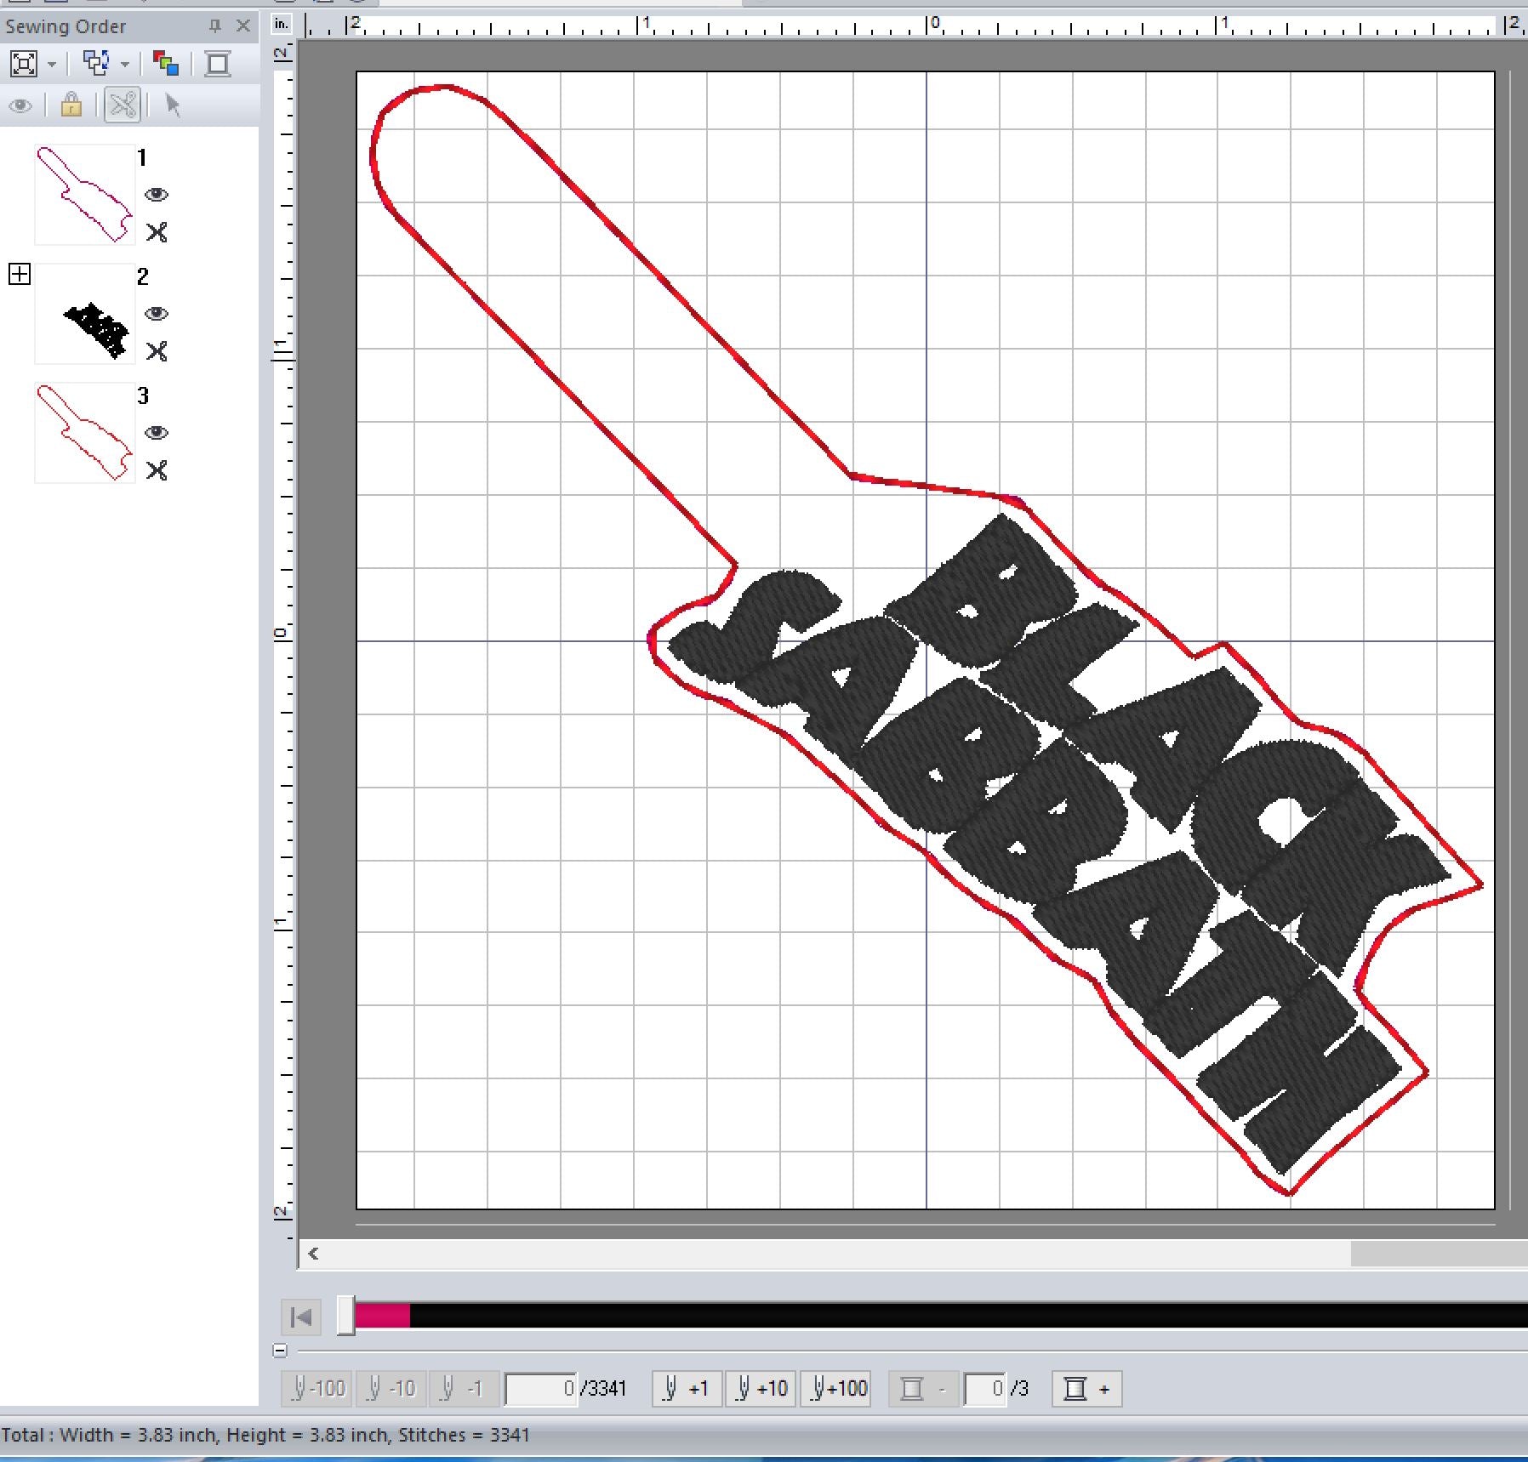Click the current stitch number field
This screenshot has height=1462, width=1528.
(541, 1389)
